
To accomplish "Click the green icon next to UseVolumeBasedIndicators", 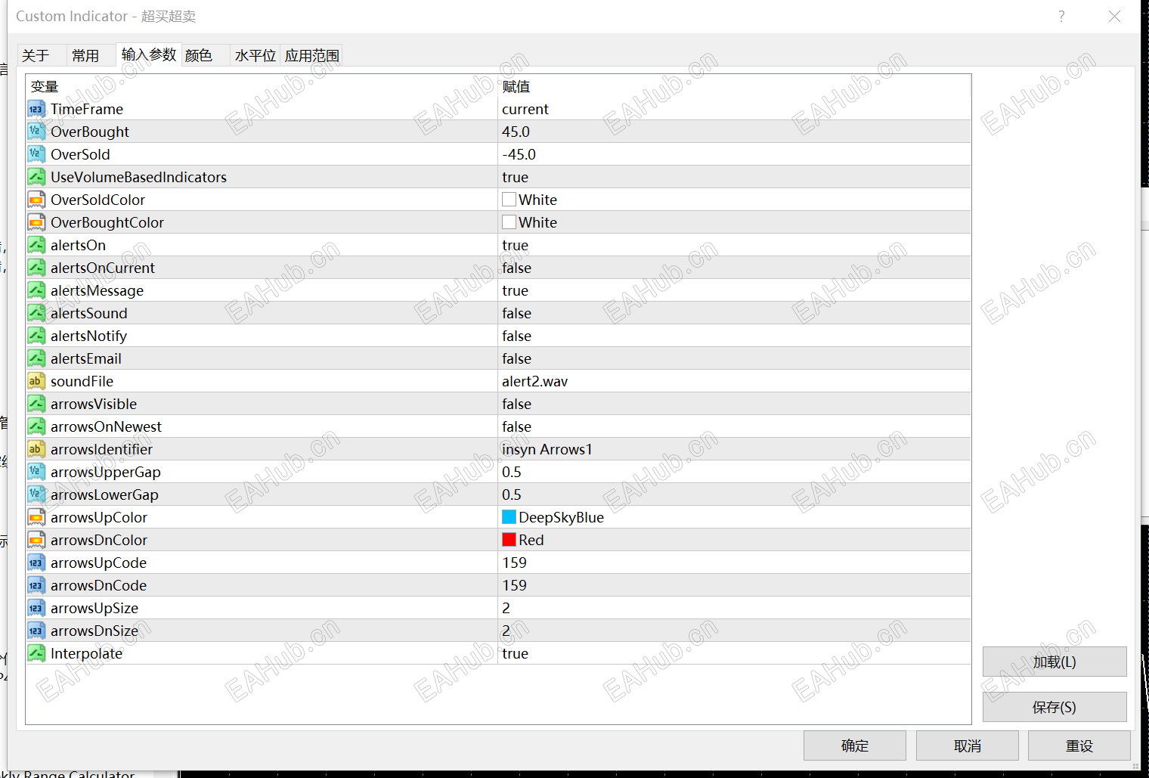I will (36, 176).
